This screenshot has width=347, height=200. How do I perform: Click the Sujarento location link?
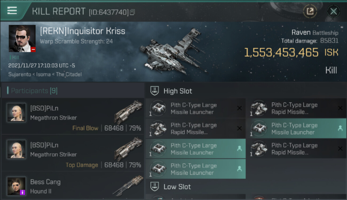click(20, 74)
